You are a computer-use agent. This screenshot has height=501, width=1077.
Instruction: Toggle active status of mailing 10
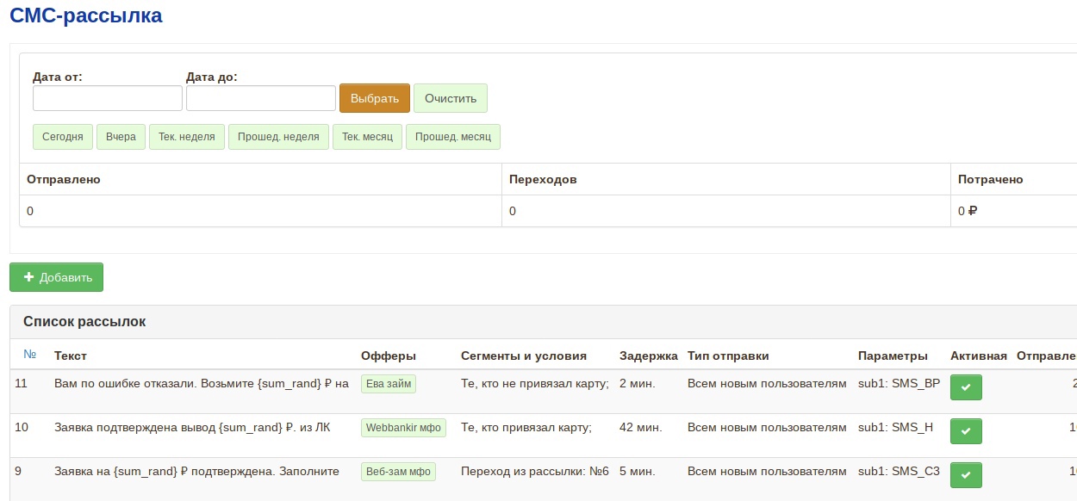pyautogui.click(x=966, y=431)
